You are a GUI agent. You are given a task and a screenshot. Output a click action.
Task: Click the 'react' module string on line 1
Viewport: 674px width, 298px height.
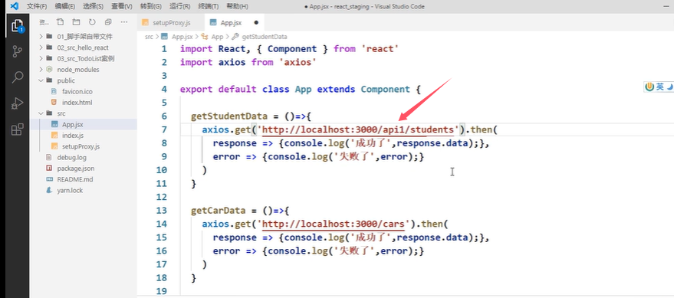(380, 49)
